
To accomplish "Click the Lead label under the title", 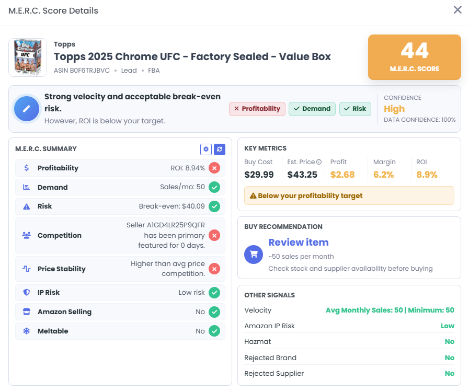I will coord(129,71).
